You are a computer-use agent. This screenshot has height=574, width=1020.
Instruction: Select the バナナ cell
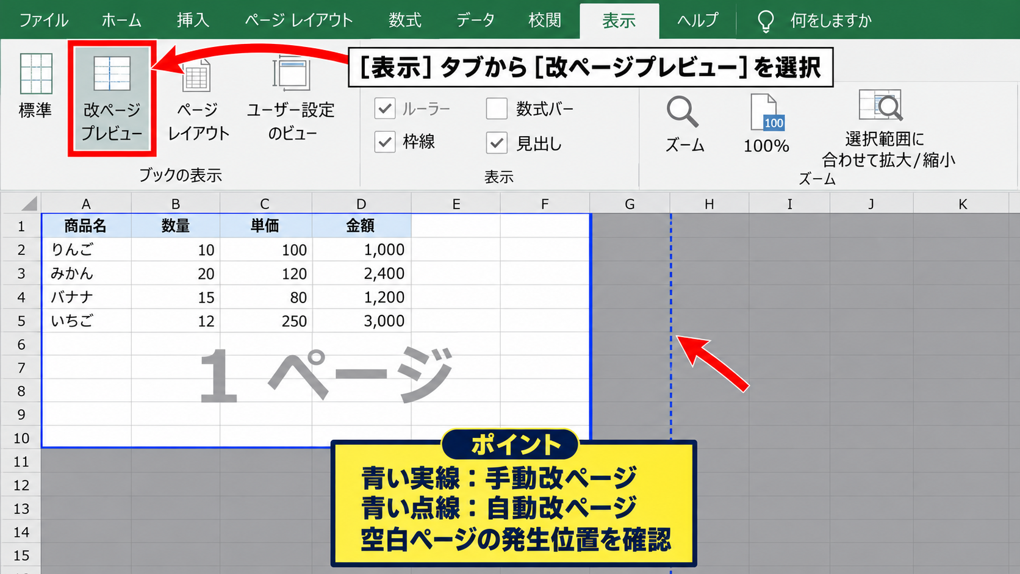point(86,297)
